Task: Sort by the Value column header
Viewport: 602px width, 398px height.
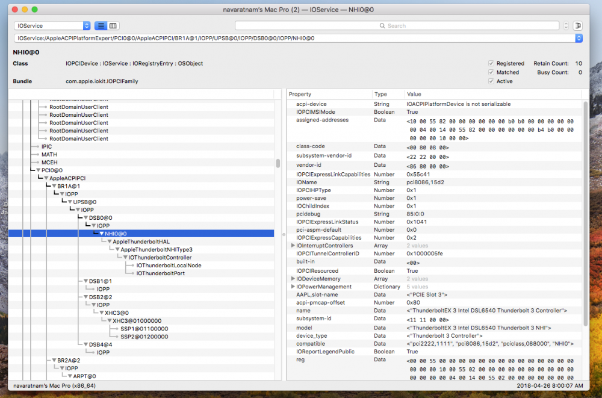Action: pyautogui.click(x=493, y=94)
